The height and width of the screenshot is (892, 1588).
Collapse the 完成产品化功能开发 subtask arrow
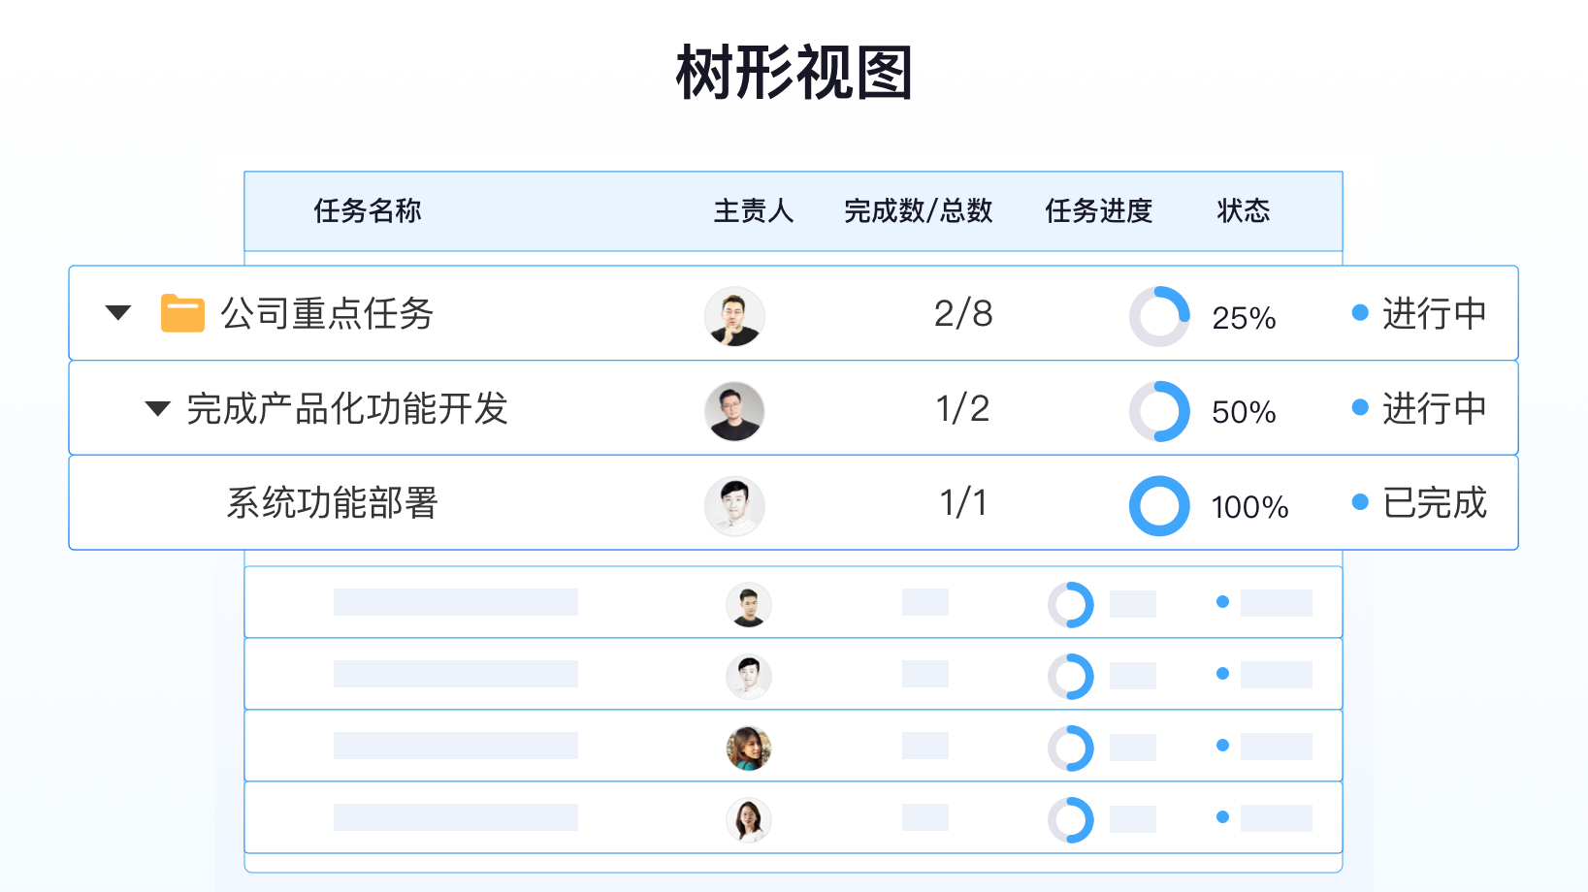[x=157, y=408]
